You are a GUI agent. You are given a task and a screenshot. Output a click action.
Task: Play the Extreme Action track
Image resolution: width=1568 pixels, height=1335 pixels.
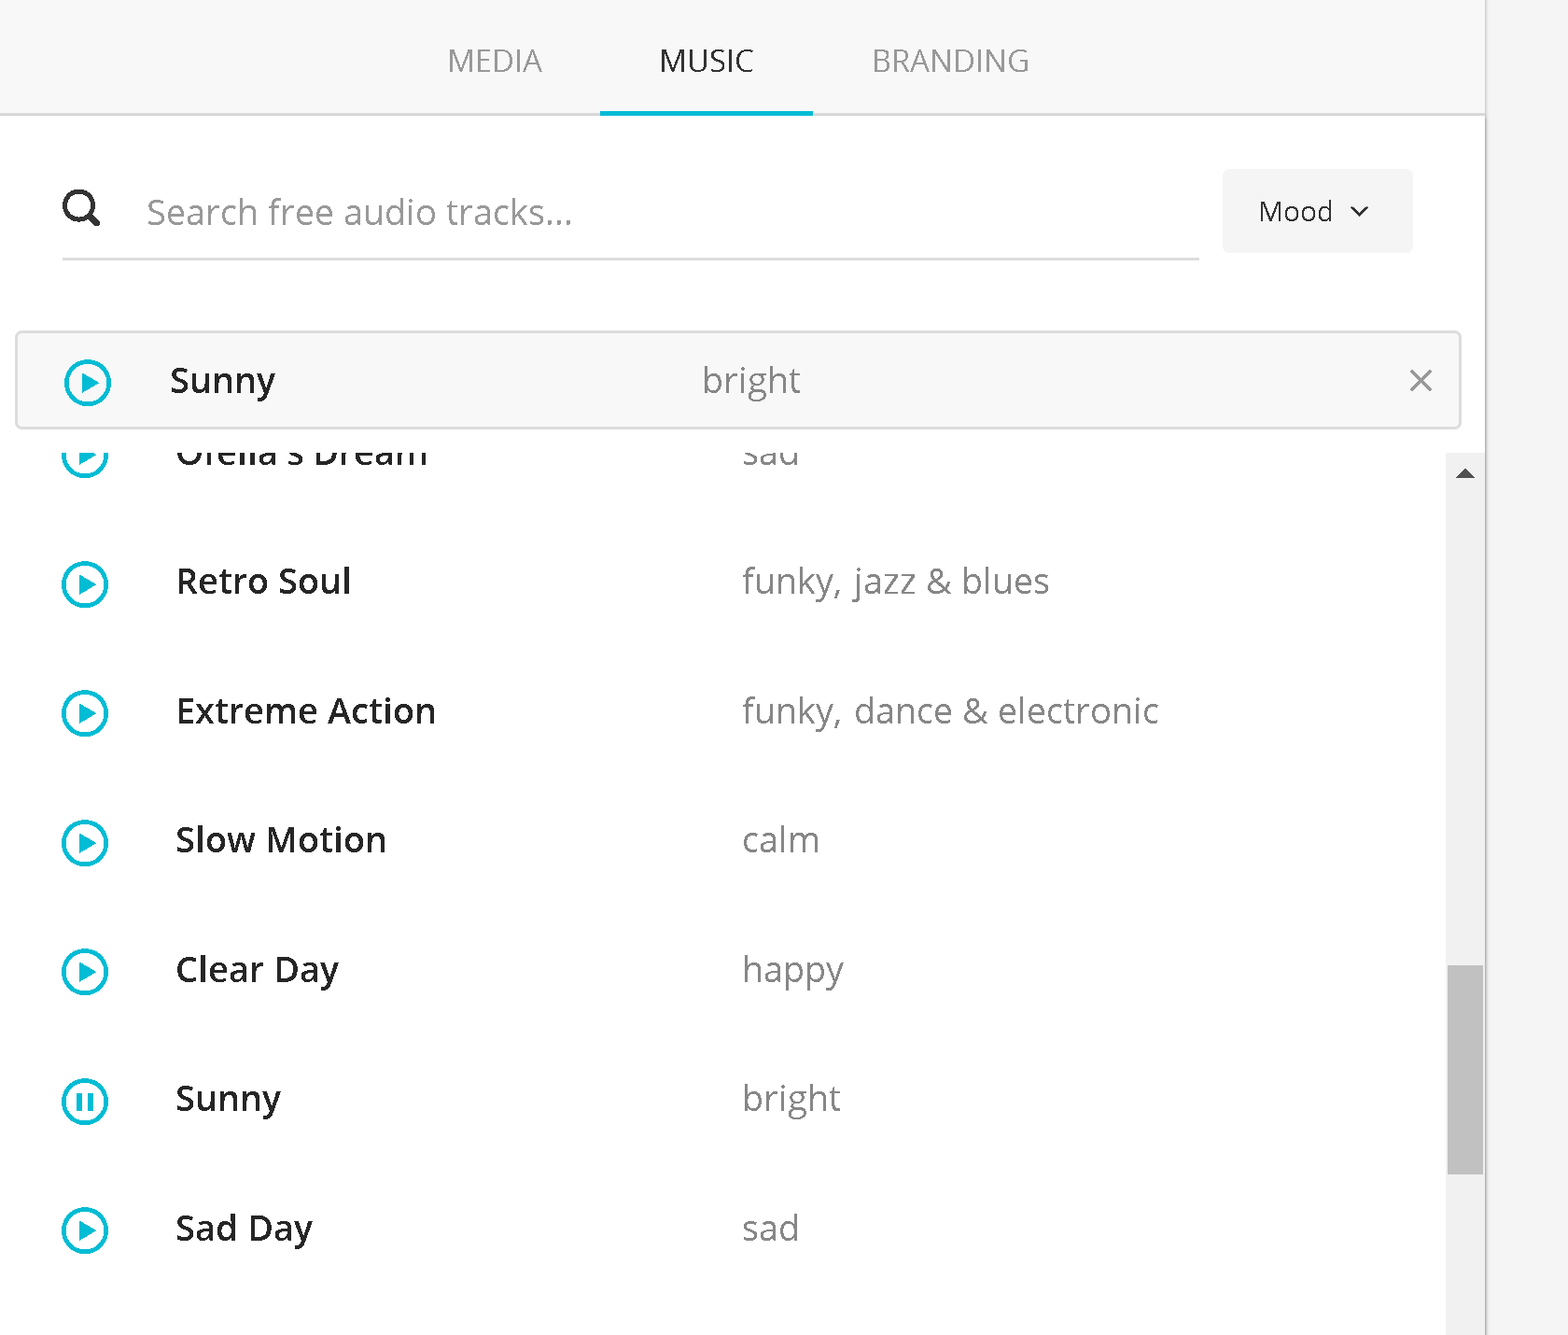coord(85,713)
